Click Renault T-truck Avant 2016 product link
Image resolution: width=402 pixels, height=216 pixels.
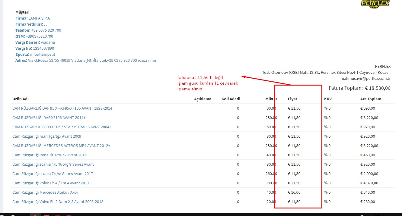(x=49, y=155)
